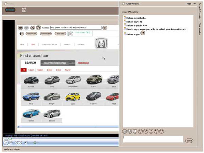The width and height of the screenshot is (204, 153).
Task: Open the Used menu on Honda site
Action: 33,44
